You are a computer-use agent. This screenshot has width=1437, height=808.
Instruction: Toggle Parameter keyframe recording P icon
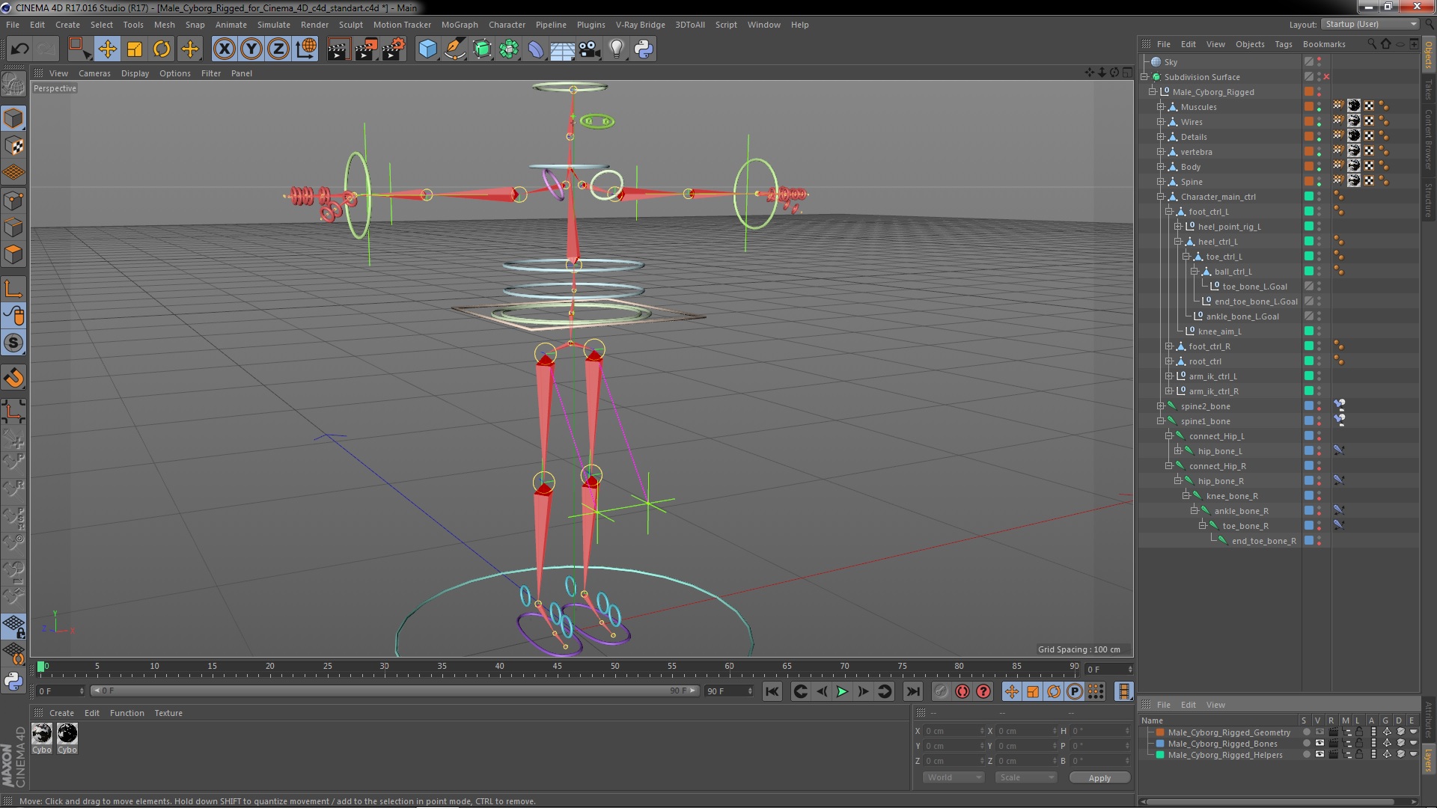pyautogui.click(x=1074, y=691)
